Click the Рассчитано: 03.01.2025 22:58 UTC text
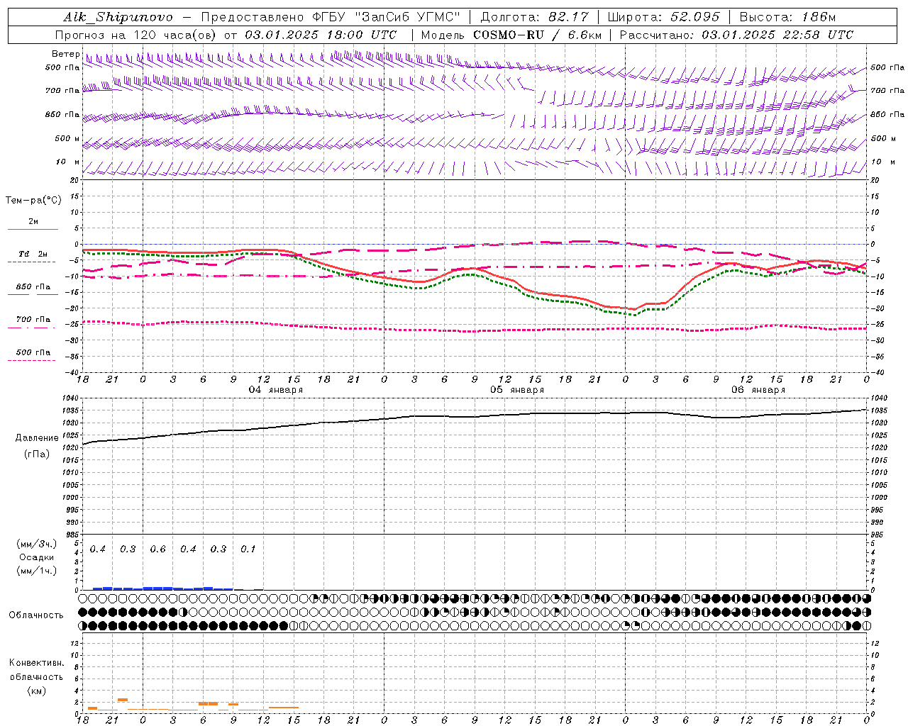Image resolution: width=908 pixels, height=726 pixels. point(736,35)
